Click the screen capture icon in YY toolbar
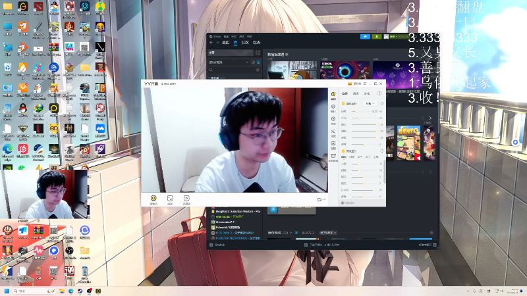Viewport: 527px width, 296px height. pyautogui.click(x=170, y=199)
